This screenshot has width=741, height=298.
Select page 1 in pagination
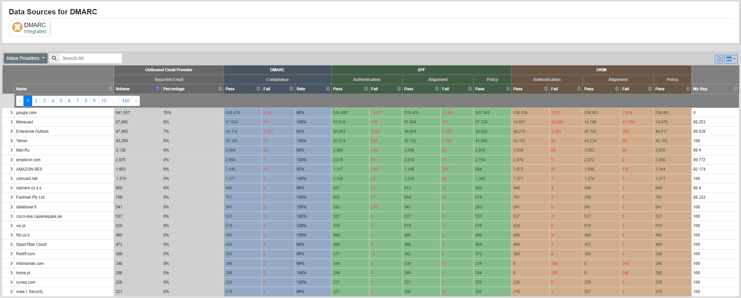28,101
